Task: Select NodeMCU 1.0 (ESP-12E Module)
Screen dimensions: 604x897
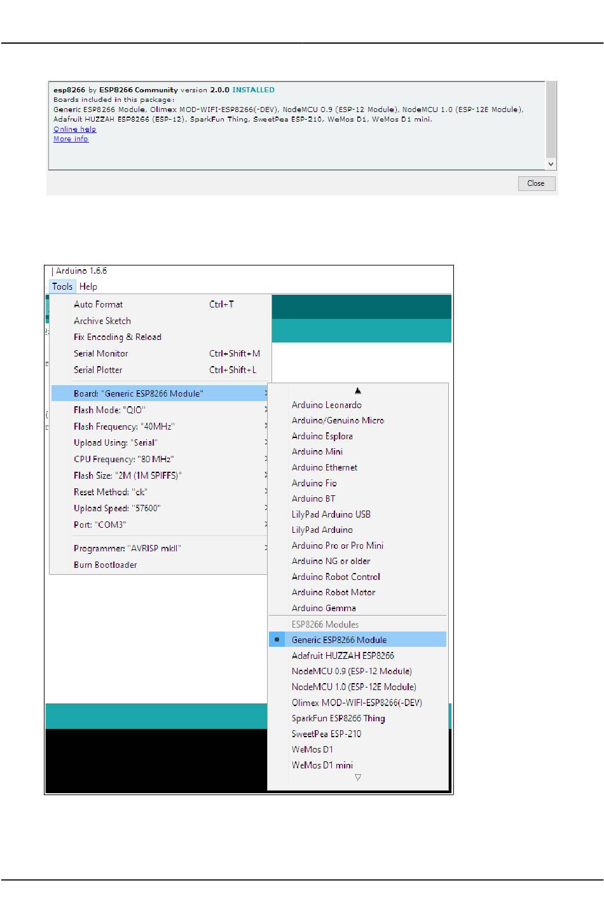Action: click(358, 687)
